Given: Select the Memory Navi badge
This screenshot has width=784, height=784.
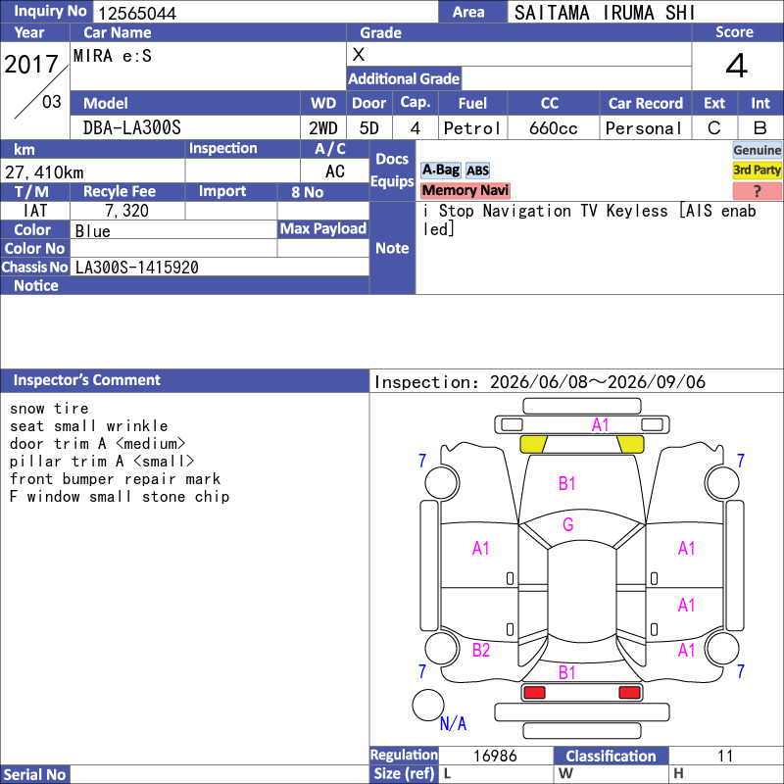Looking at the screenshot, I should tap(465, 190).
